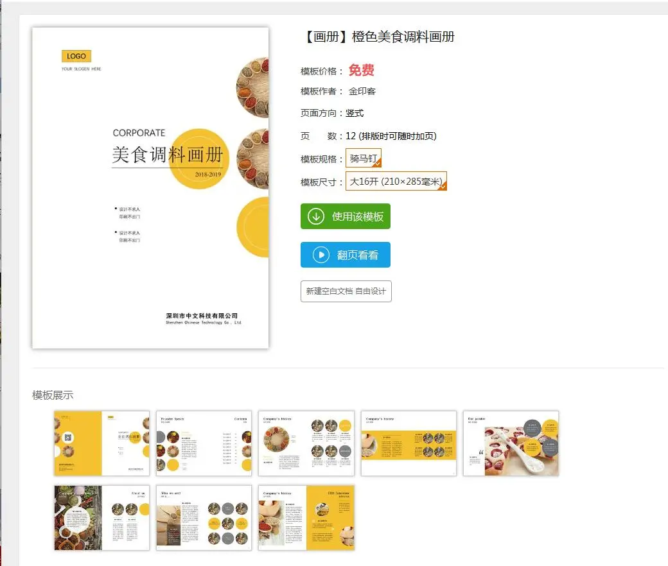
Task: Select the 骑马钉 binding specification
Action: point(364,158)
